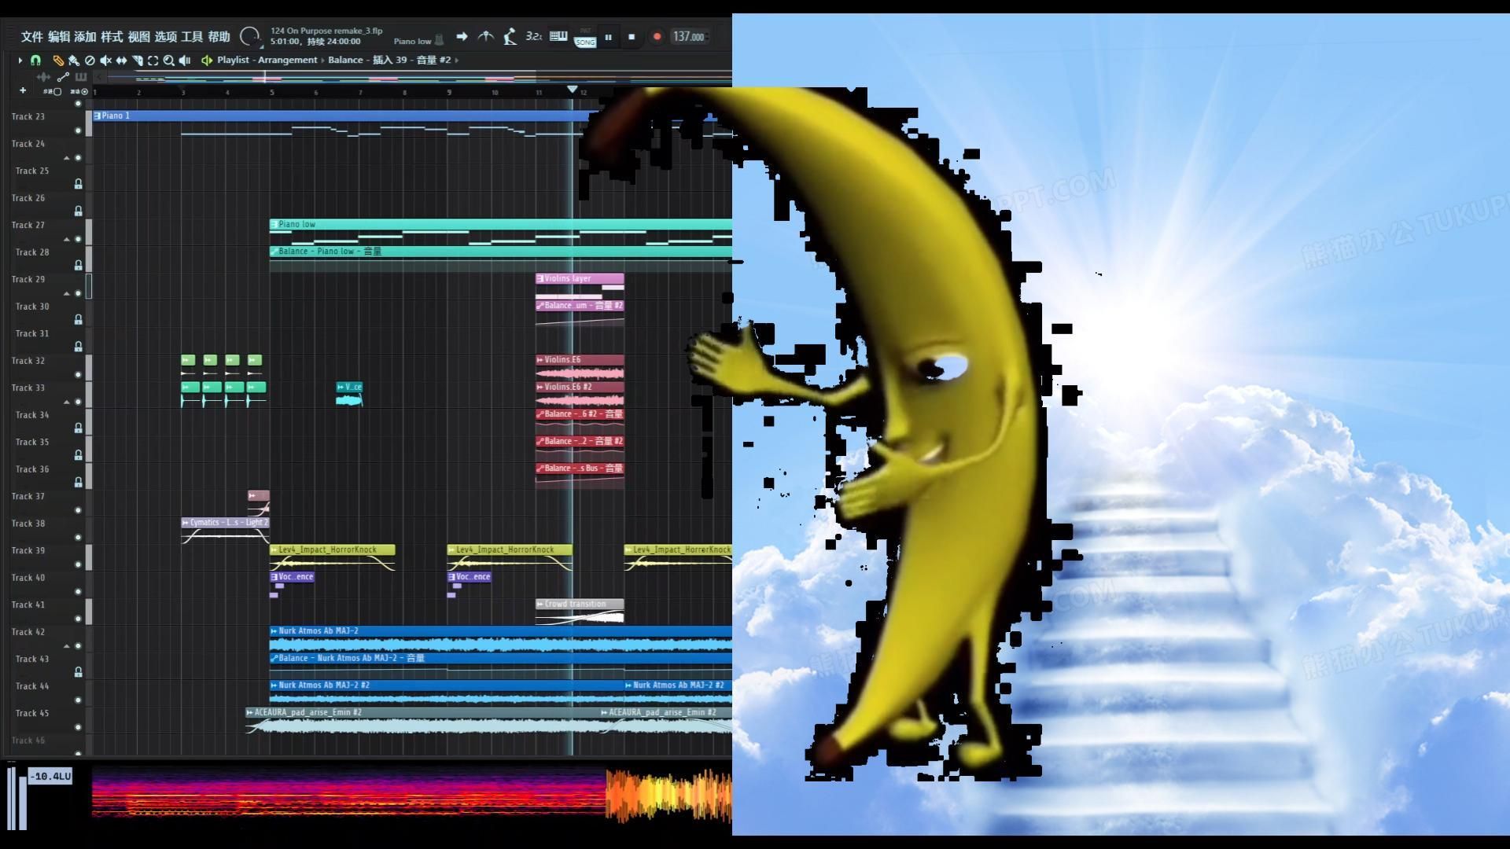Click the plus add-track icon

pos(23,91)
